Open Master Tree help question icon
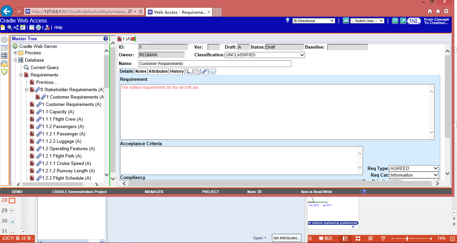The width and height of the screenshot is (457, 243). [106, 39]
